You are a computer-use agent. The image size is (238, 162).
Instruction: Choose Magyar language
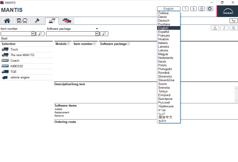pos(169,54)
